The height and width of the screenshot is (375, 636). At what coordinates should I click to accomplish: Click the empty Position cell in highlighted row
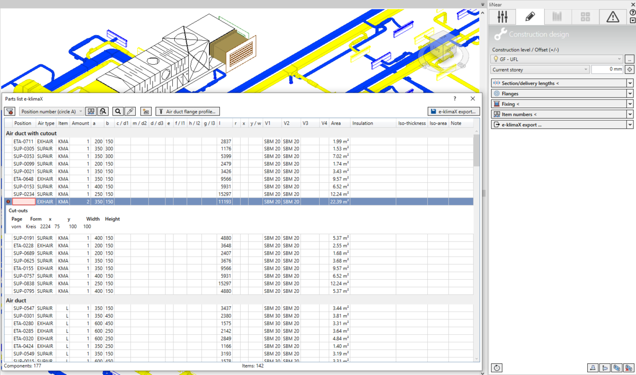point(24,202)
